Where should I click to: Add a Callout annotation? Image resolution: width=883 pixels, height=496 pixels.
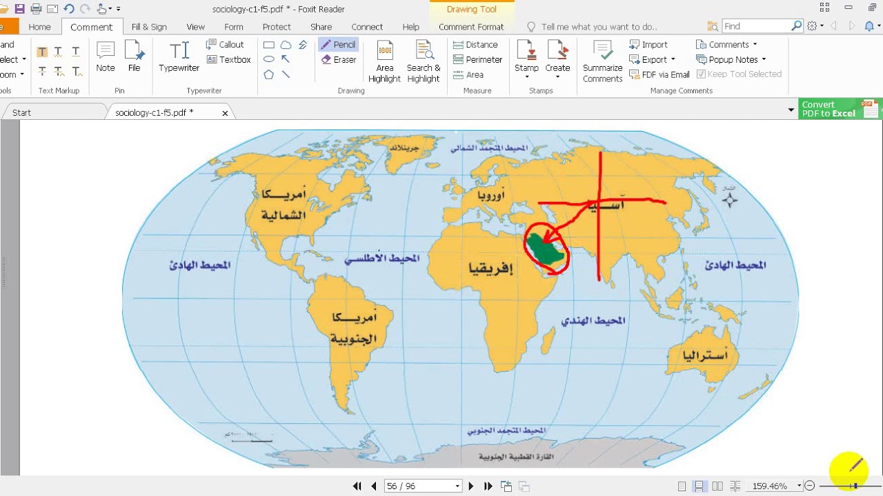pyautogui.click(x=225, y=45)
